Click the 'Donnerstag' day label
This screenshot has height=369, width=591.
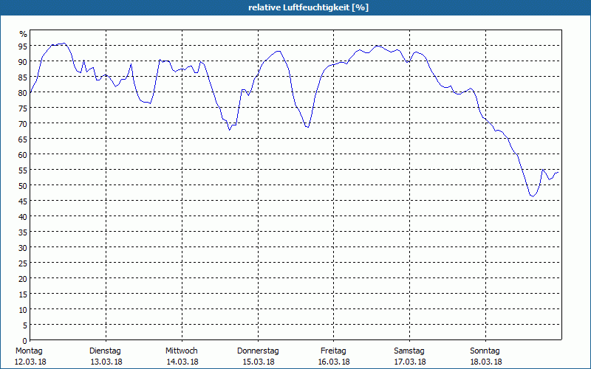[x=258, y=351]
